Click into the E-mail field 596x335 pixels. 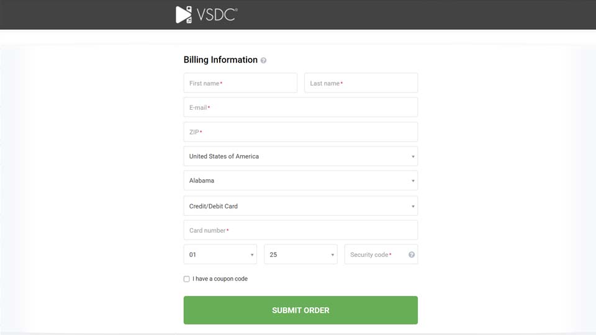[300, 107]
